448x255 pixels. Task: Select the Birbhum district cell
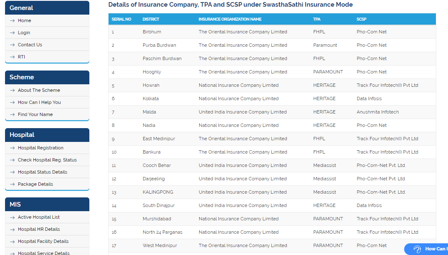152,32
